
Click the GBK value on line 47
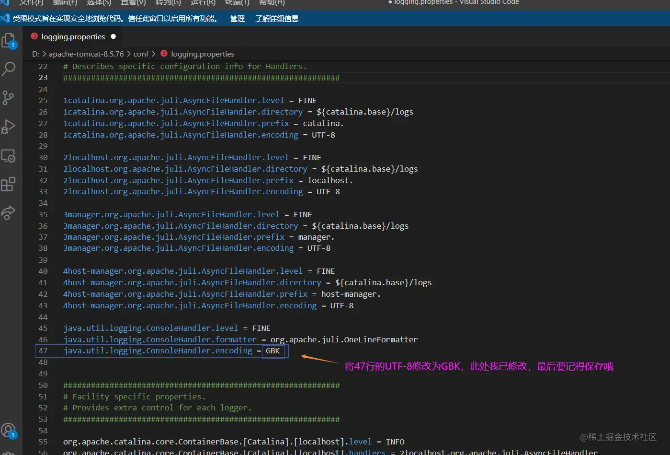273,351
